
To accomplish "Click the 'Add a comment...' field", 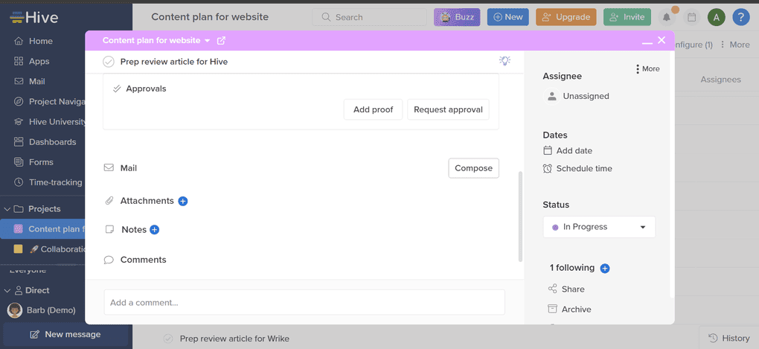I will pos(304,303).
